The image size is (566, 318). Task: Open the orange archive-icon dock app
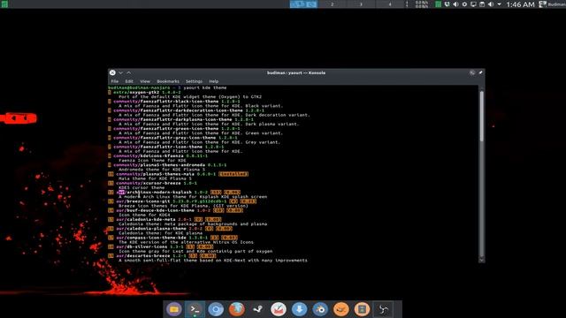click(x=362, y=309)
